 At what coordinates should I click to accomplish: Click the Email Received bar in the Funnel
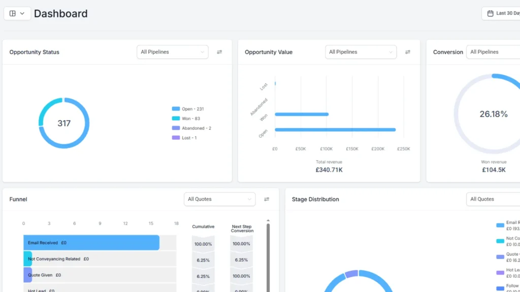click(x=91, y=242)
